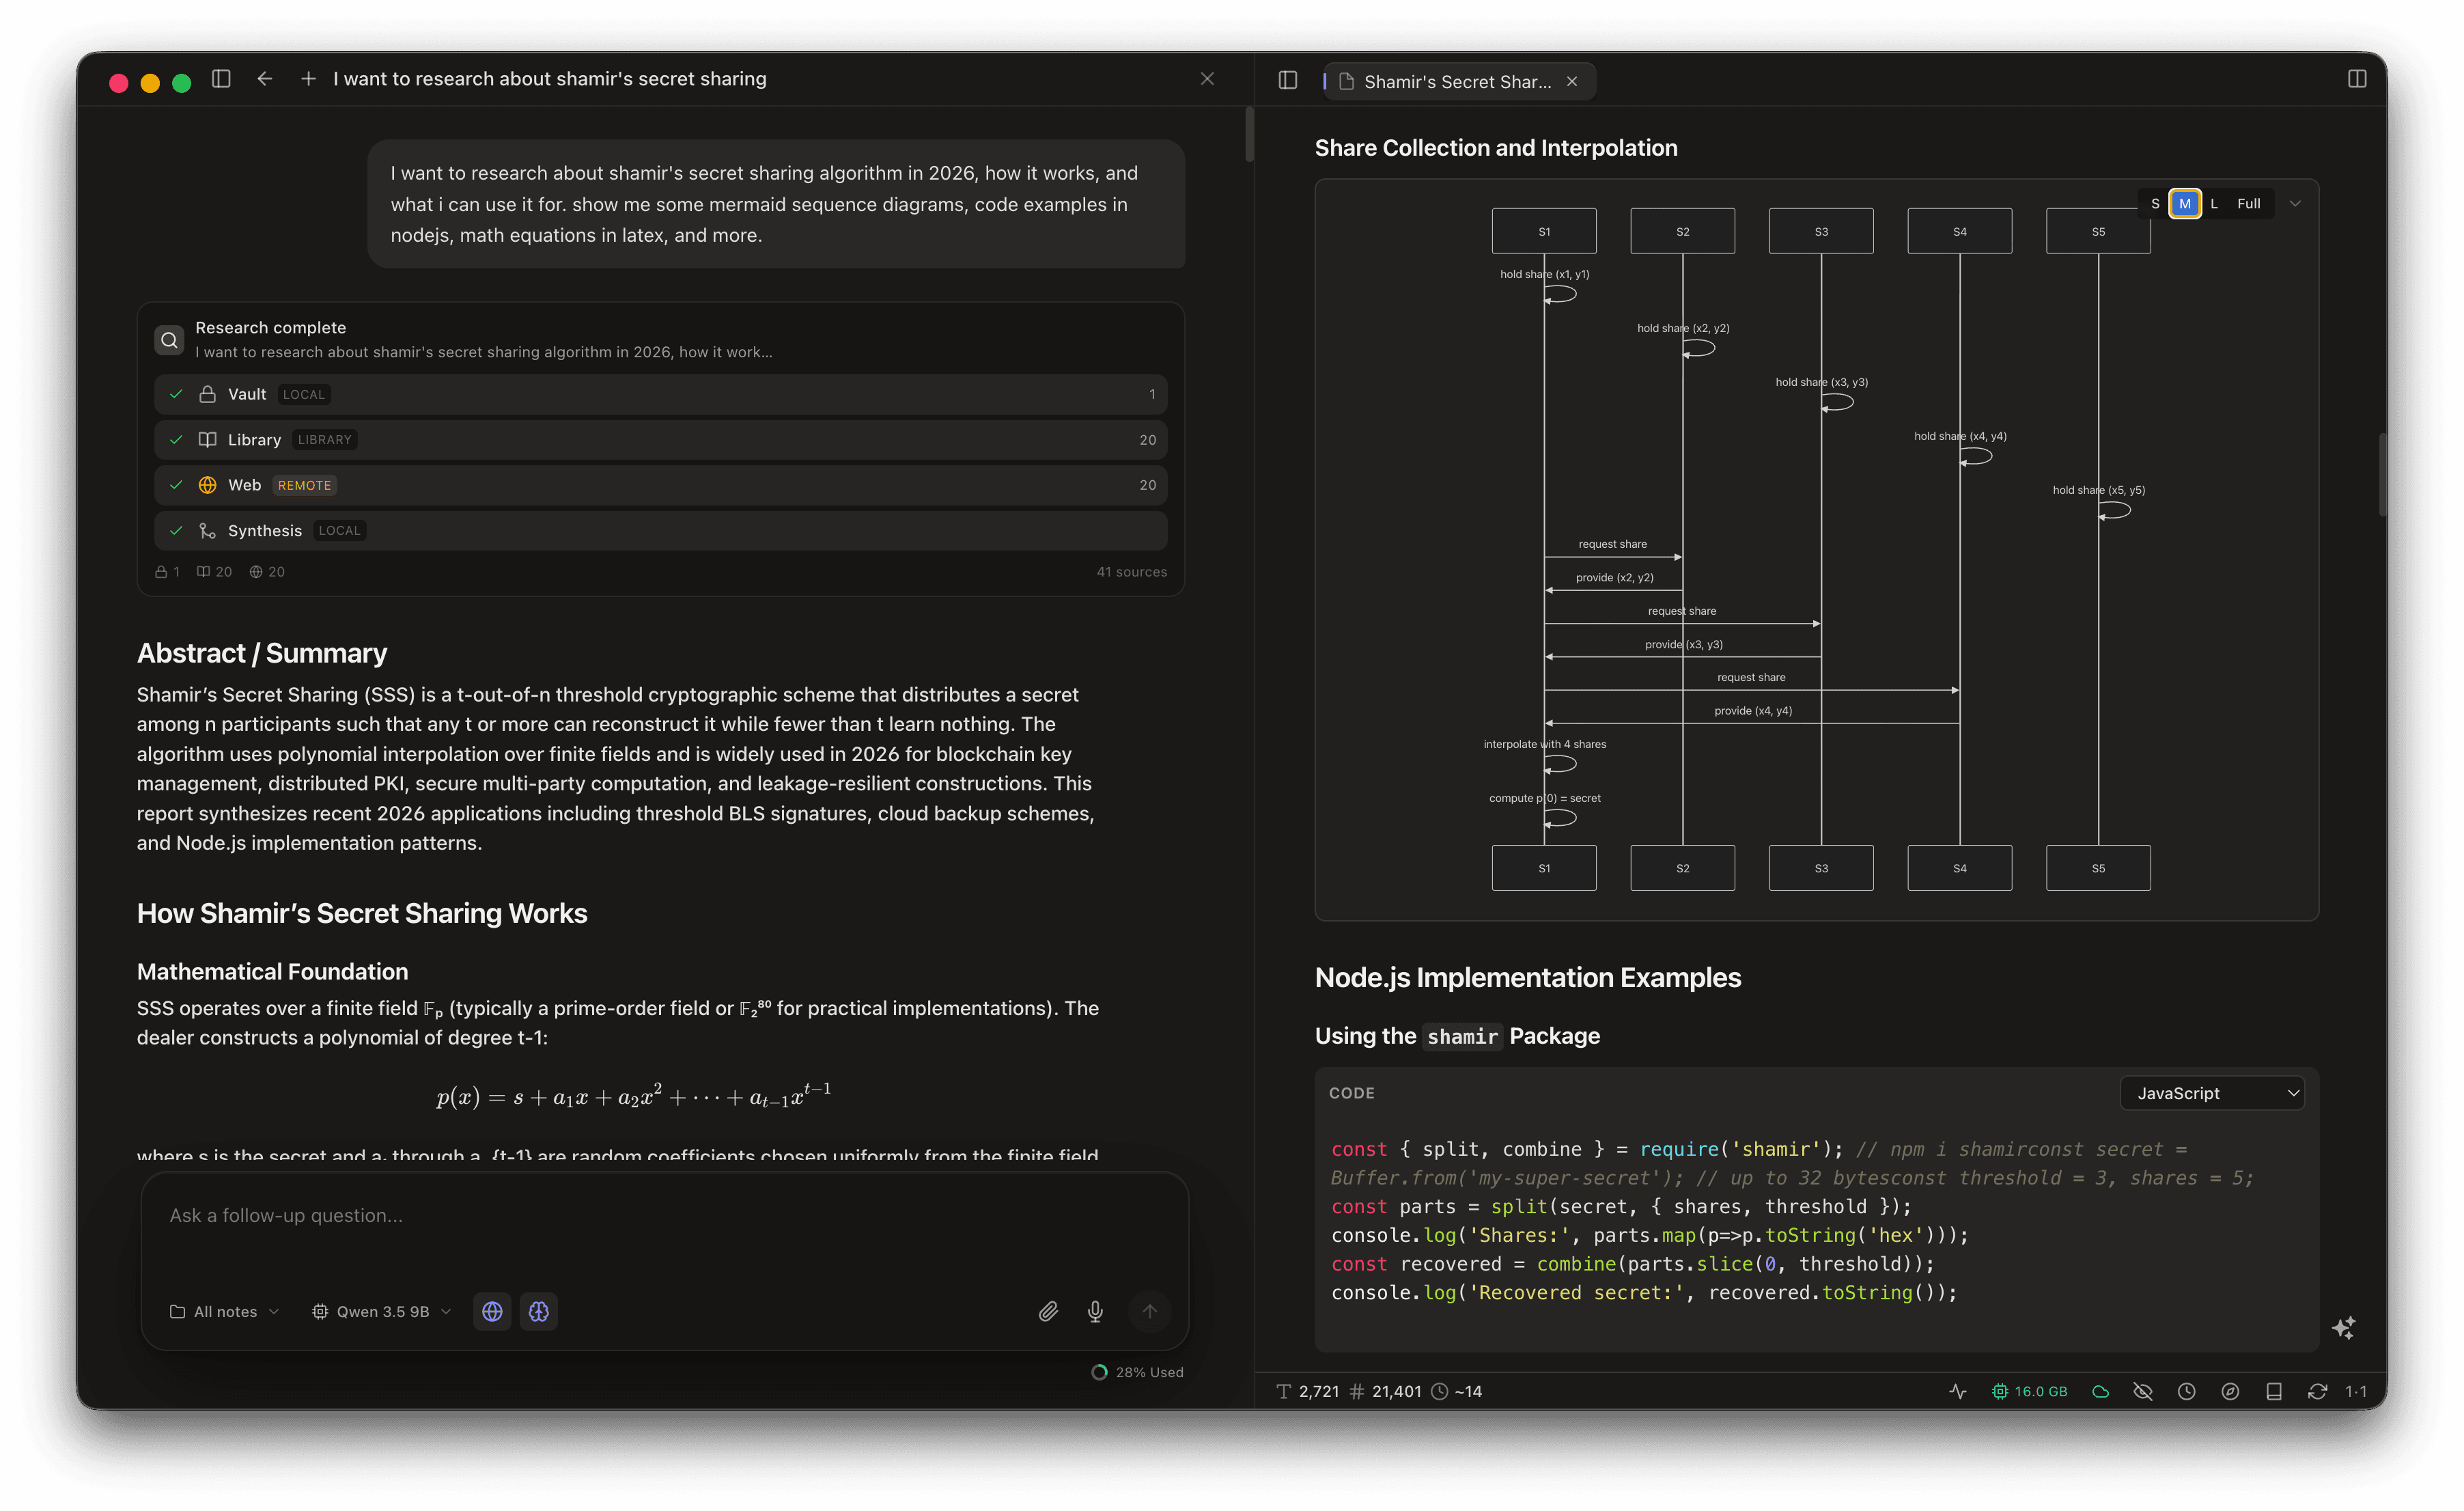
Task: Click the 21,401 character count
Action: point(1385,1391)
